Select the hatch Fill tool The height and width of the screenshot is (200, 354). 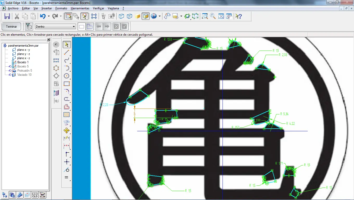(67, 115)
